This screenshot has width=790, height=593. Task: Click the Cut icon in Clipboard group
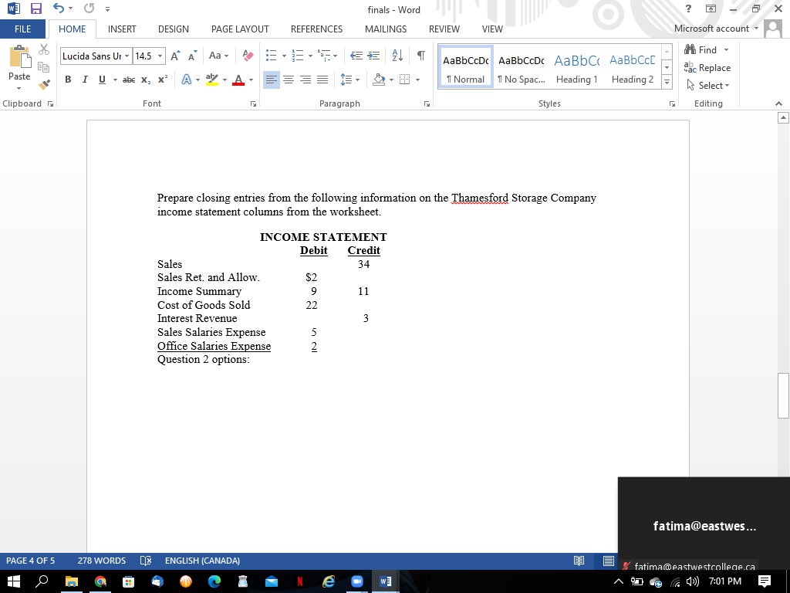click(44, 49)
